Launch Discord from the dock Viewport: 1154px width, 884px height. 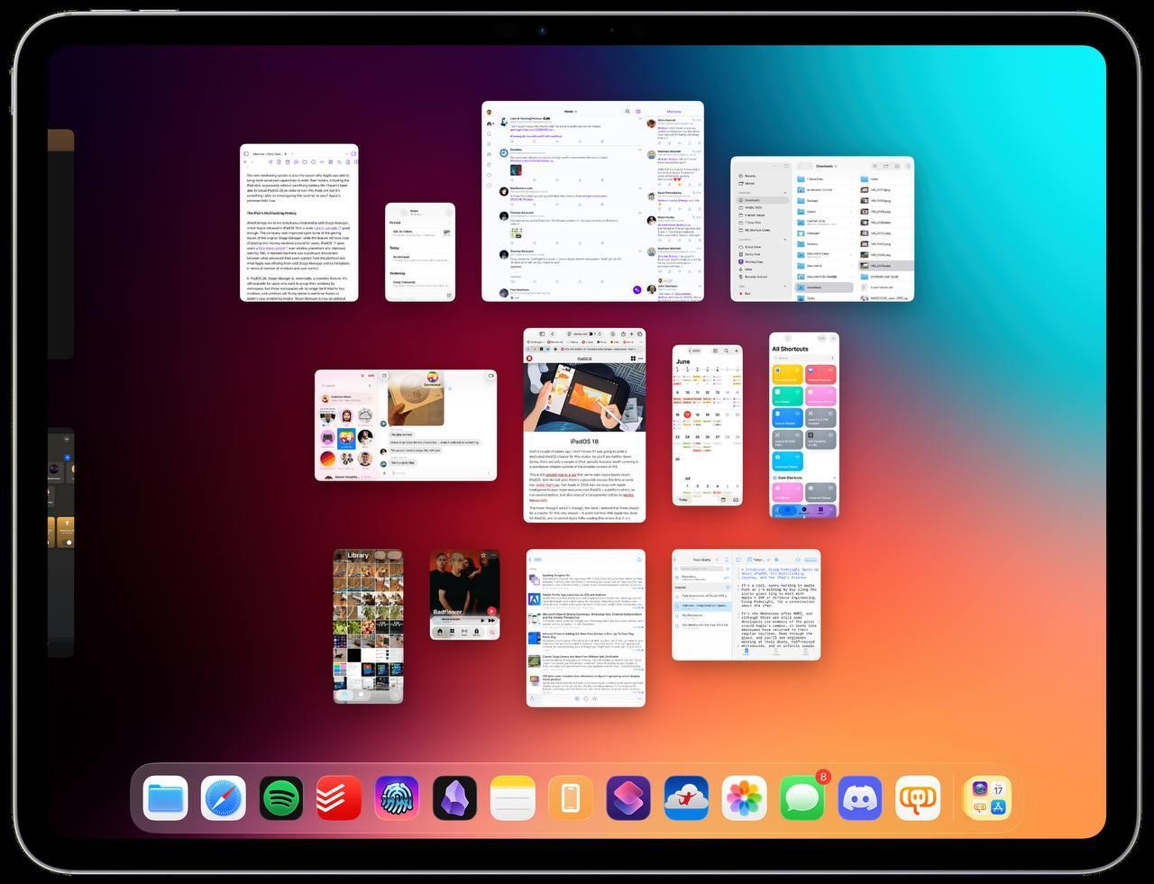(x=859, y=797)
